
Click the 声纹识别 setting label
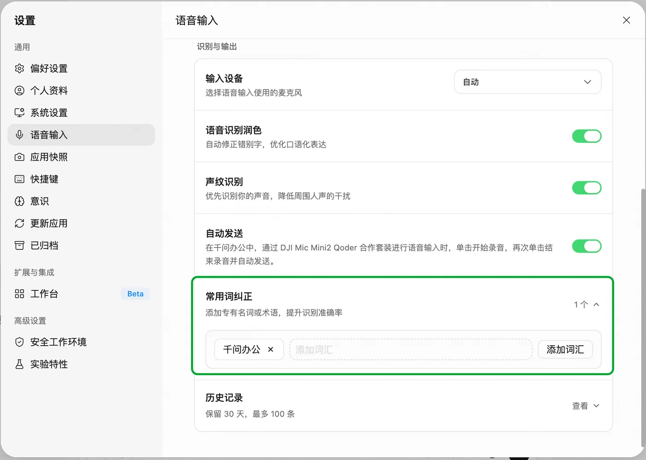click(x=224, y=182)
